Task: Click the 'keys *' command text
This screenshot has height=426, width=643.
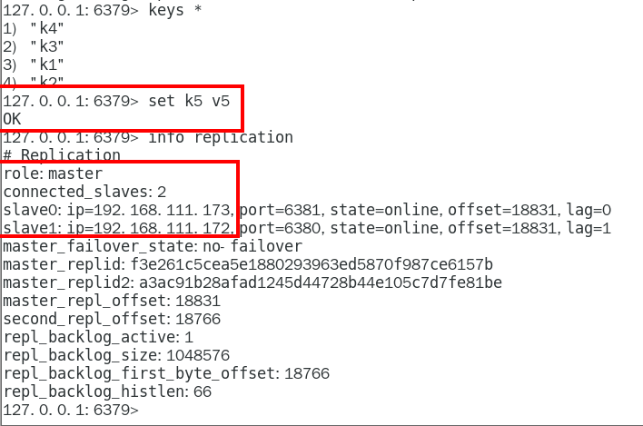Action: [174, 10]
